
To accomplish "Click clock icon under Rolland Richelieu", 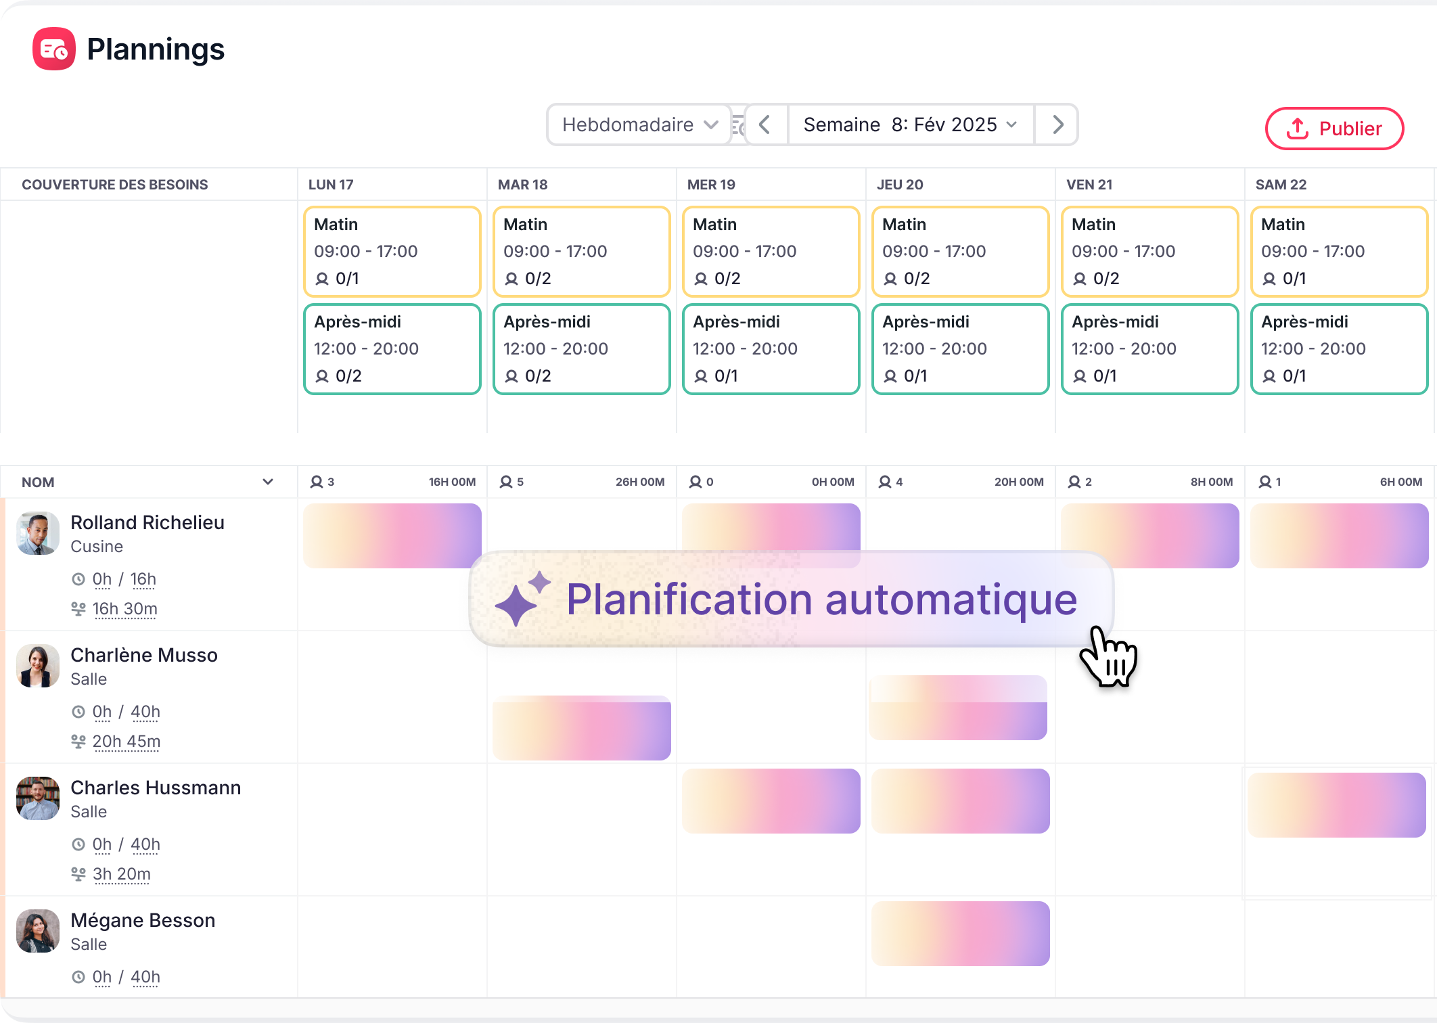I will pos(78,579).
